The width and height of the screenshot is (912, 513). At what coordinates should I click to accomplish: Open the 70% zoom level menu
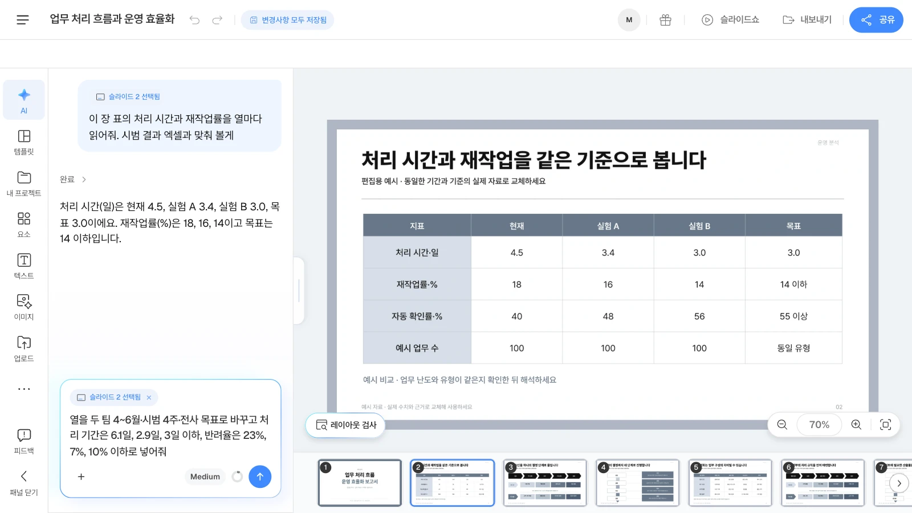point(819,425)
